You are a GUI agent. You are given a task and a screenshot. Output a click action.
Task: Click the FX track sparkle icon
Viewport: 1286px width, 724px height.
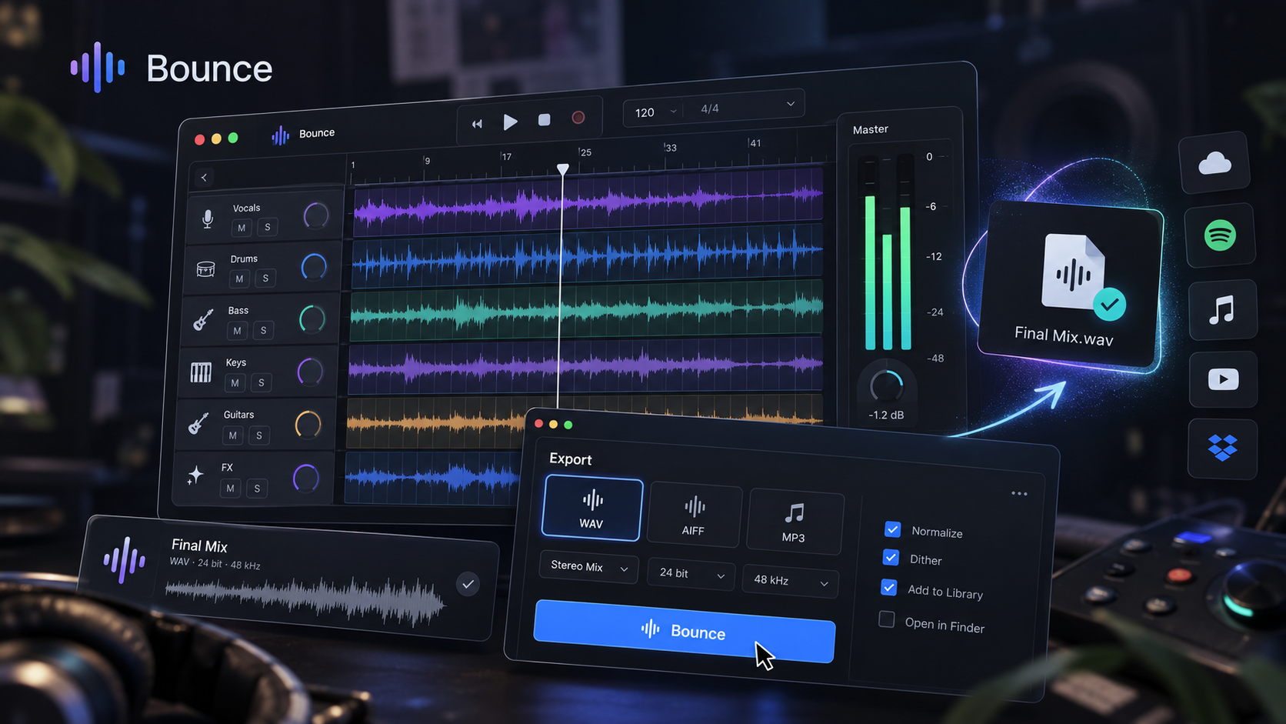(x=195, y=475)
